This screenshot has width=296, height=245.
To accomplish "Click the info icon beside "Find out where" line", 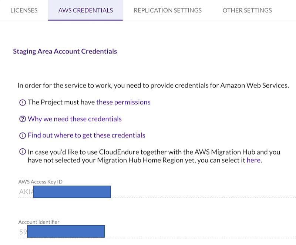I will click(23, 135).
